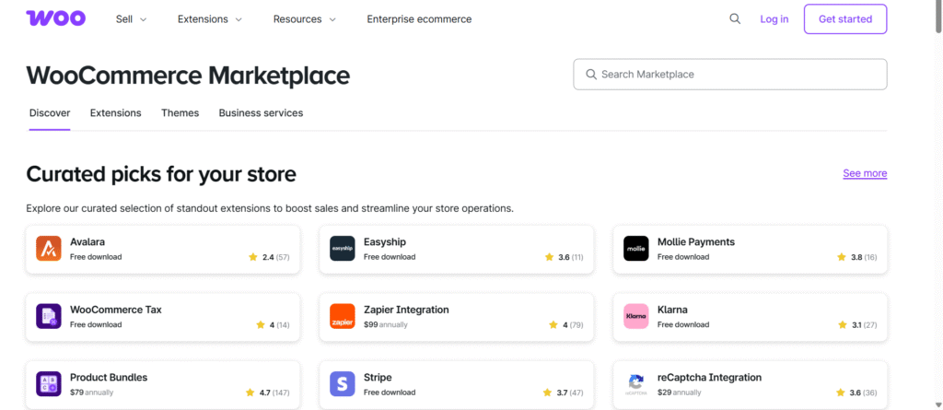Screen dimensions: 943x410
Task: Open the Avalara extension title
Action: [87, 242]
